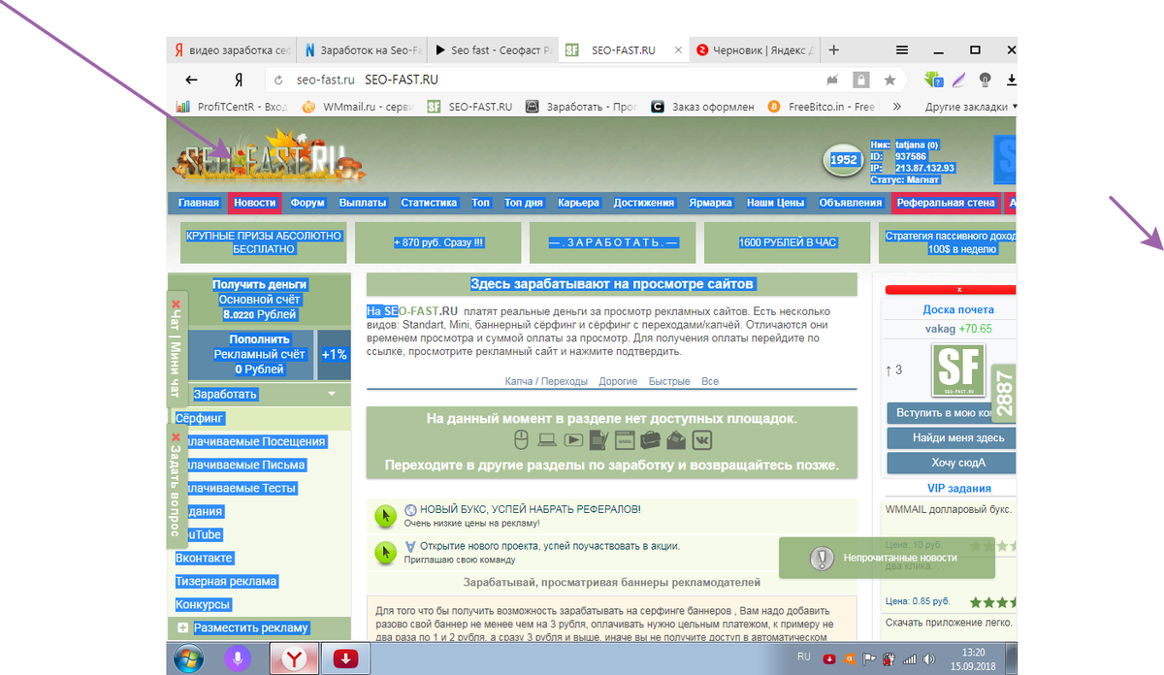The image size is (1164, 675).
Task: Click the +1% bonus button
Action: tap(334, 354)
